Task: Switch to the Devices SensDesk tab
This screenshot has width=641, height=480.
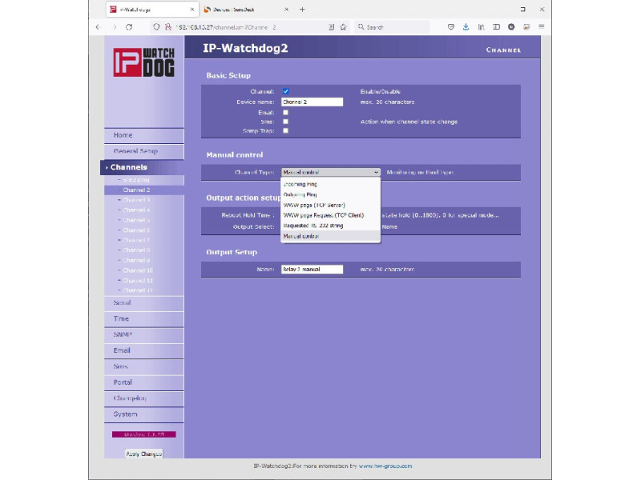Action: coord(245,10)
